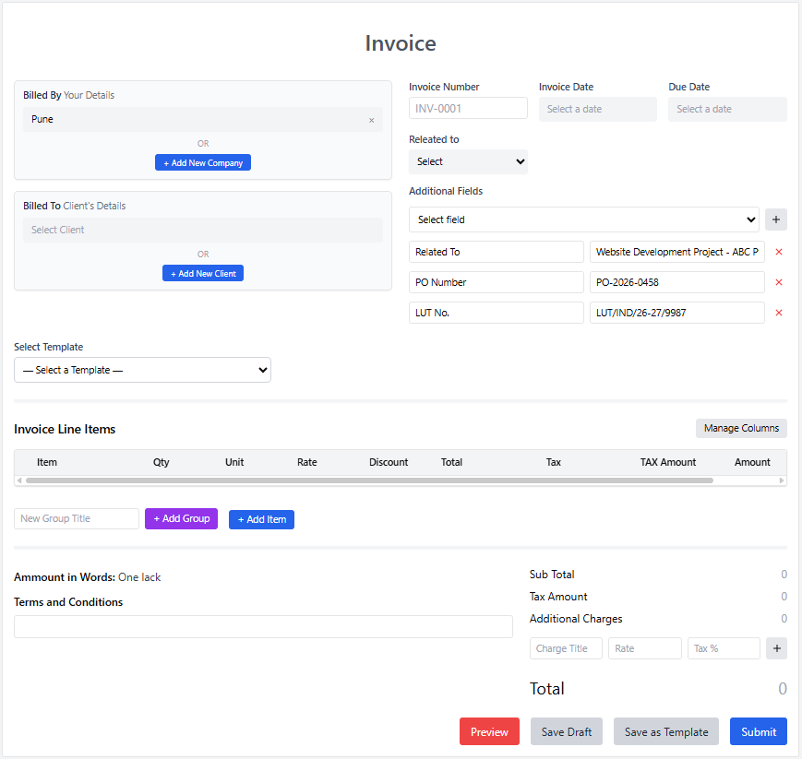
Task: Click the Add New Company button
Action: (x=202, y=162)
